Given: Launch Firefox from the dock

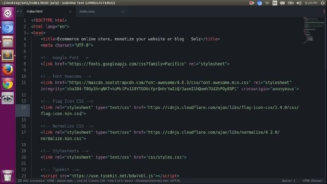Looking at the screenshot, I should (8, 70).
